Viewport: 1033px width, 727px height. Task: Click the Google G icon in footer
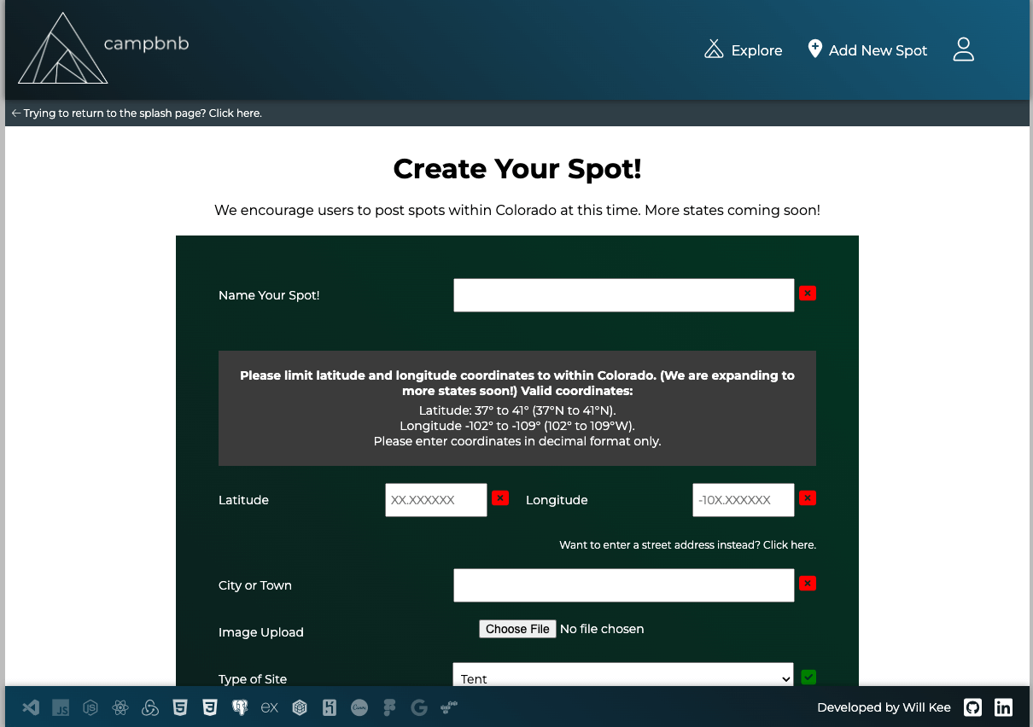418,707
